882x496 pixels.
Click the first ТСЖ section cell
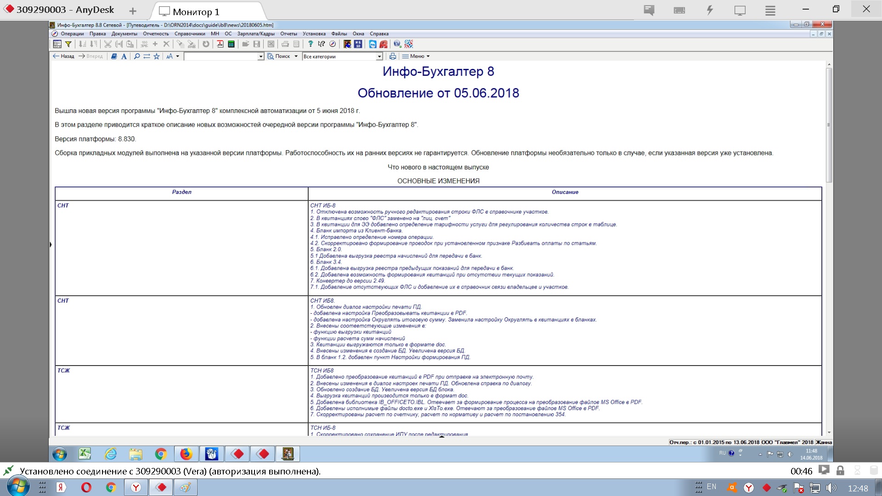(181, 394)
